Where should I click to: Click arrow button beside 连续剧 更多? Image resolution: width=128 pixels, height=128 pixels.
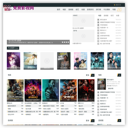92,121
